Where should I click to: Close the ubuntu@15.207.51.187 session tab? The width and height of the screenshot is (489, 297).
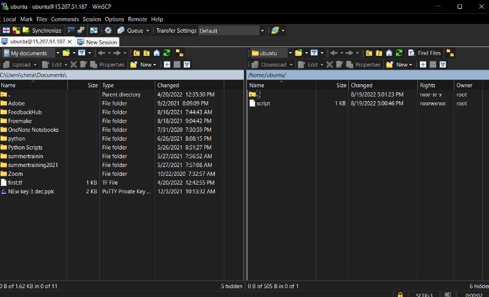tap(70, 41)
